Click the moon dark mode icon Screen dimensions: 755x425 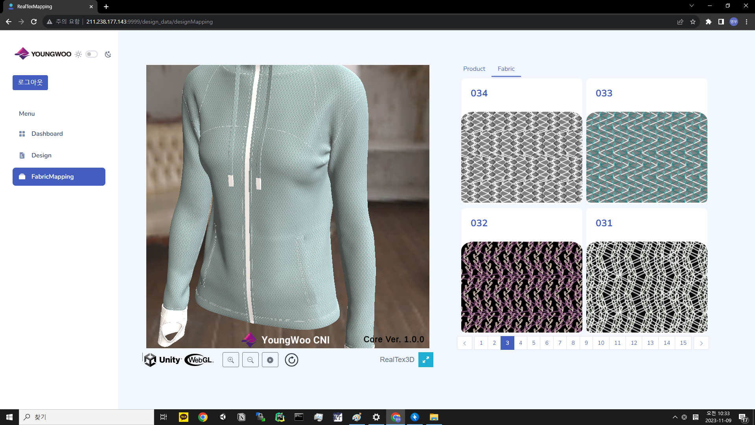[x=108, y=54]
